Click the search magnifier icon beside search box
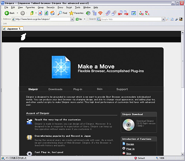The height and width of the screenshot is (161, 185). tap(167, 19)
